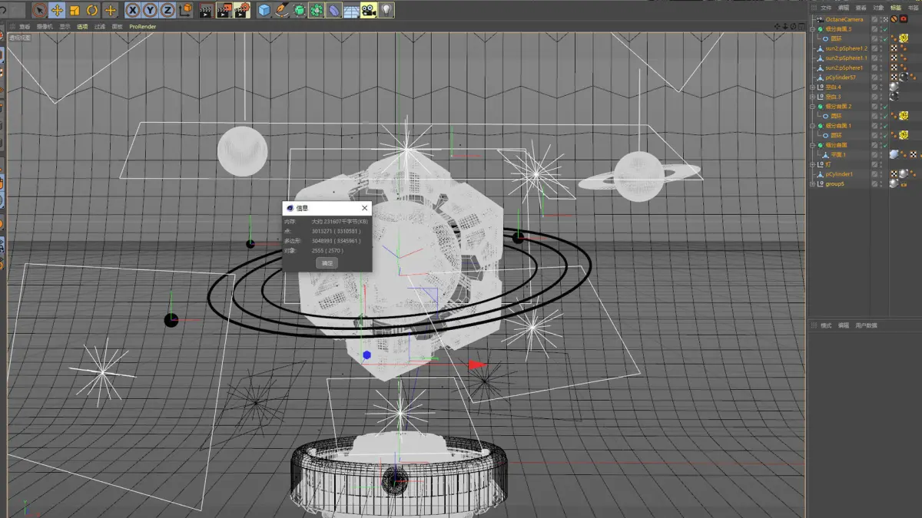Add a Camera object
922x518 pixels.
coord(369,10)
